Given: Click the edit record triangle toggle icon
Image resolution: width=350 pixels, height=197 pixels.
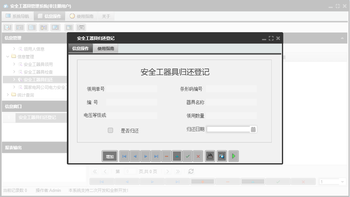Looking at the screenshot, I should coord(177,156).
